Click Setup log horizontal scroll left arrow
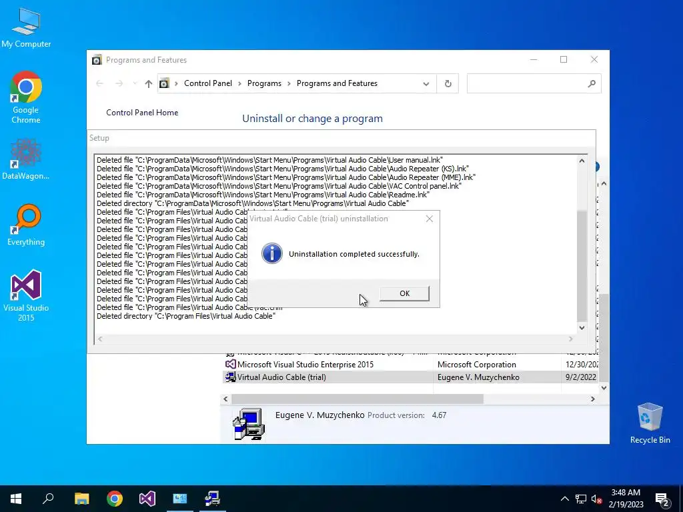The width and height of the screenshot is (683, 512). pyautogui.click(x=100, y=339)
